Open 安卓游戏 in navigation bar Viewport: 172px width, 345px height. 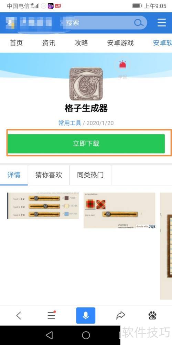(x=120, y=43)
